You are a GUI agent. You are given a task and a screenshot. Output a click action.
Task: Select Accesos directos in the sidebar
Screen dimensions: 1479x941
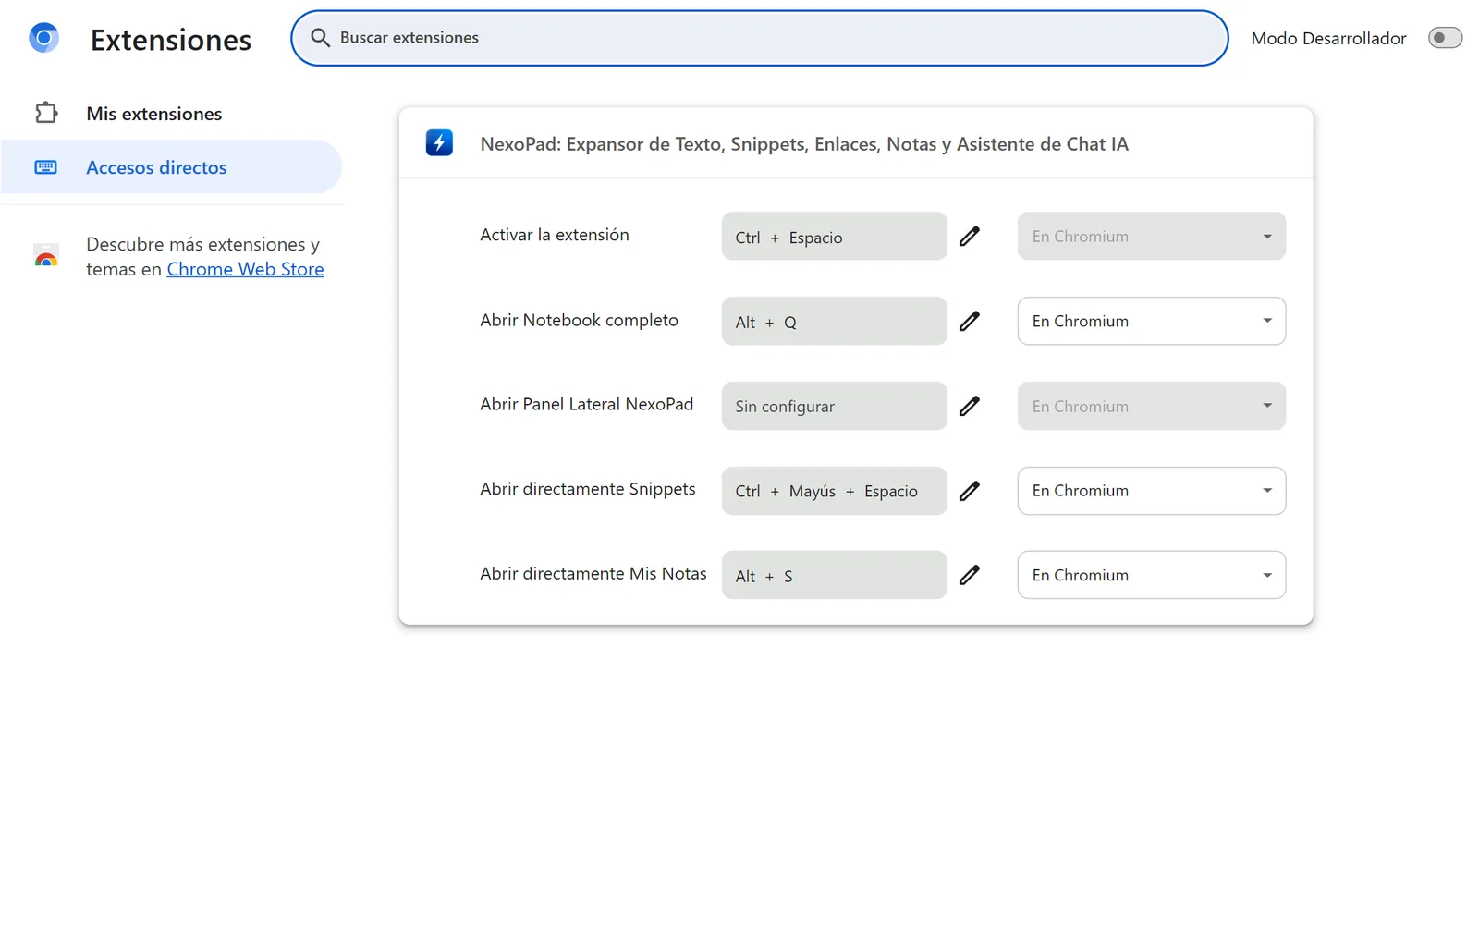pyautogui.click(x=171, y=167)
